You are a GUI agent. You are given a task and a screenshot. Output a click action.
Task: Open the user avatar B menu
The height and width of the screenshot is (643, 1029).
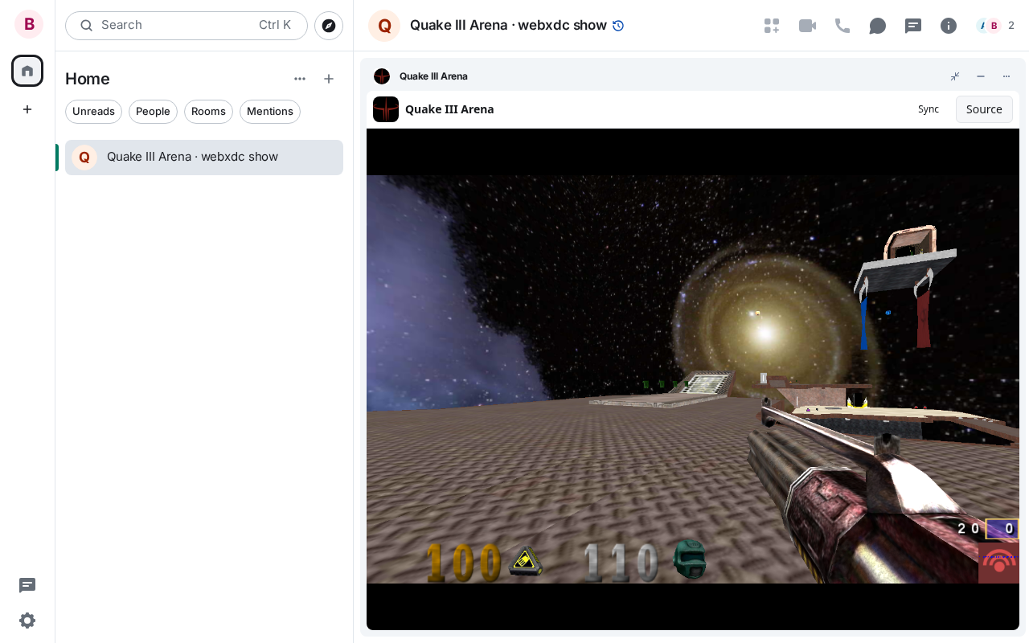click(29, 24)
